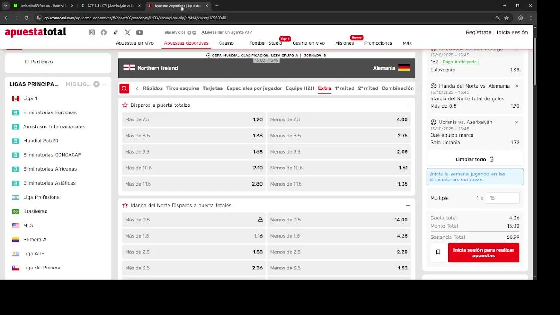Open El Partidazo in the sidebar
Image resolution: width=560 pixels, height=315 pixels.
(x=38, y=62)
